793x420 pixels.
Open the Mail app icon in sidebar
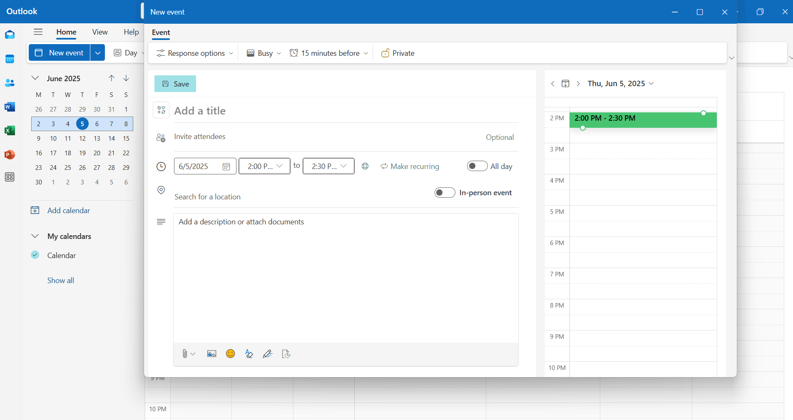(x=9, y=35)
